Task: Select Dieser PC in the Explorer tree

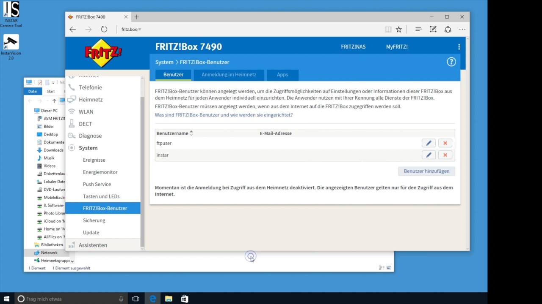Action: [x=49, y=111]
